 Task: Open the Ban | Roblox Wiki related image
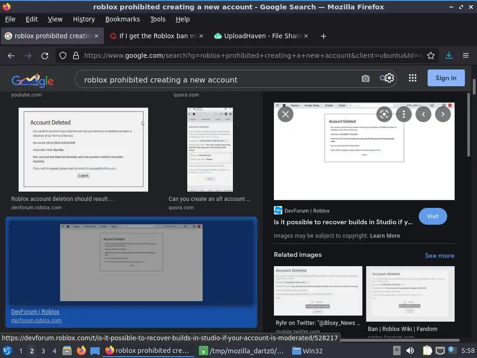[x=410, y=294]
